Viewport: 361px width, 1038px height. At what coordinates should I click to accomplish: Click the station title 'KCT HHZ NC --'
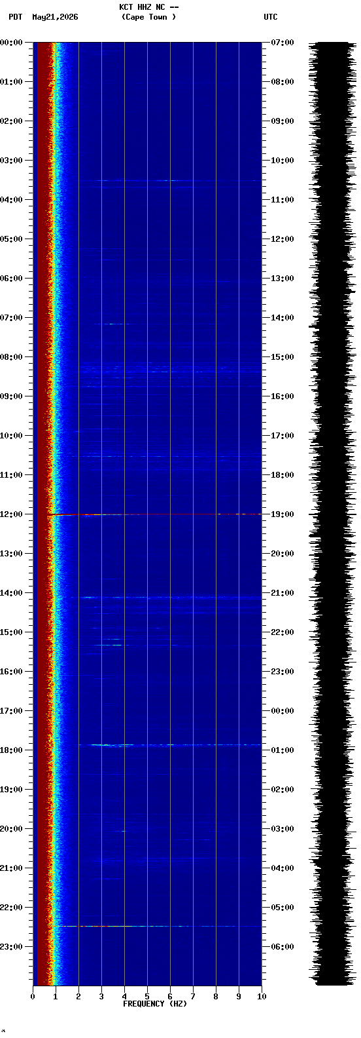tap(148, 7)
